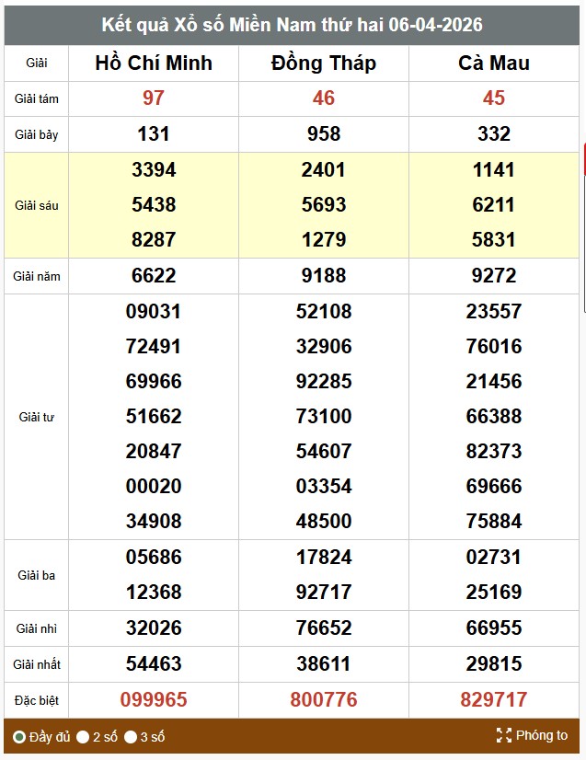Viewport: 586px width, 760px height.
Task: Click the Đồng Tháp special prize 800776
Action: pyautogui.click(x=324, y=699)
